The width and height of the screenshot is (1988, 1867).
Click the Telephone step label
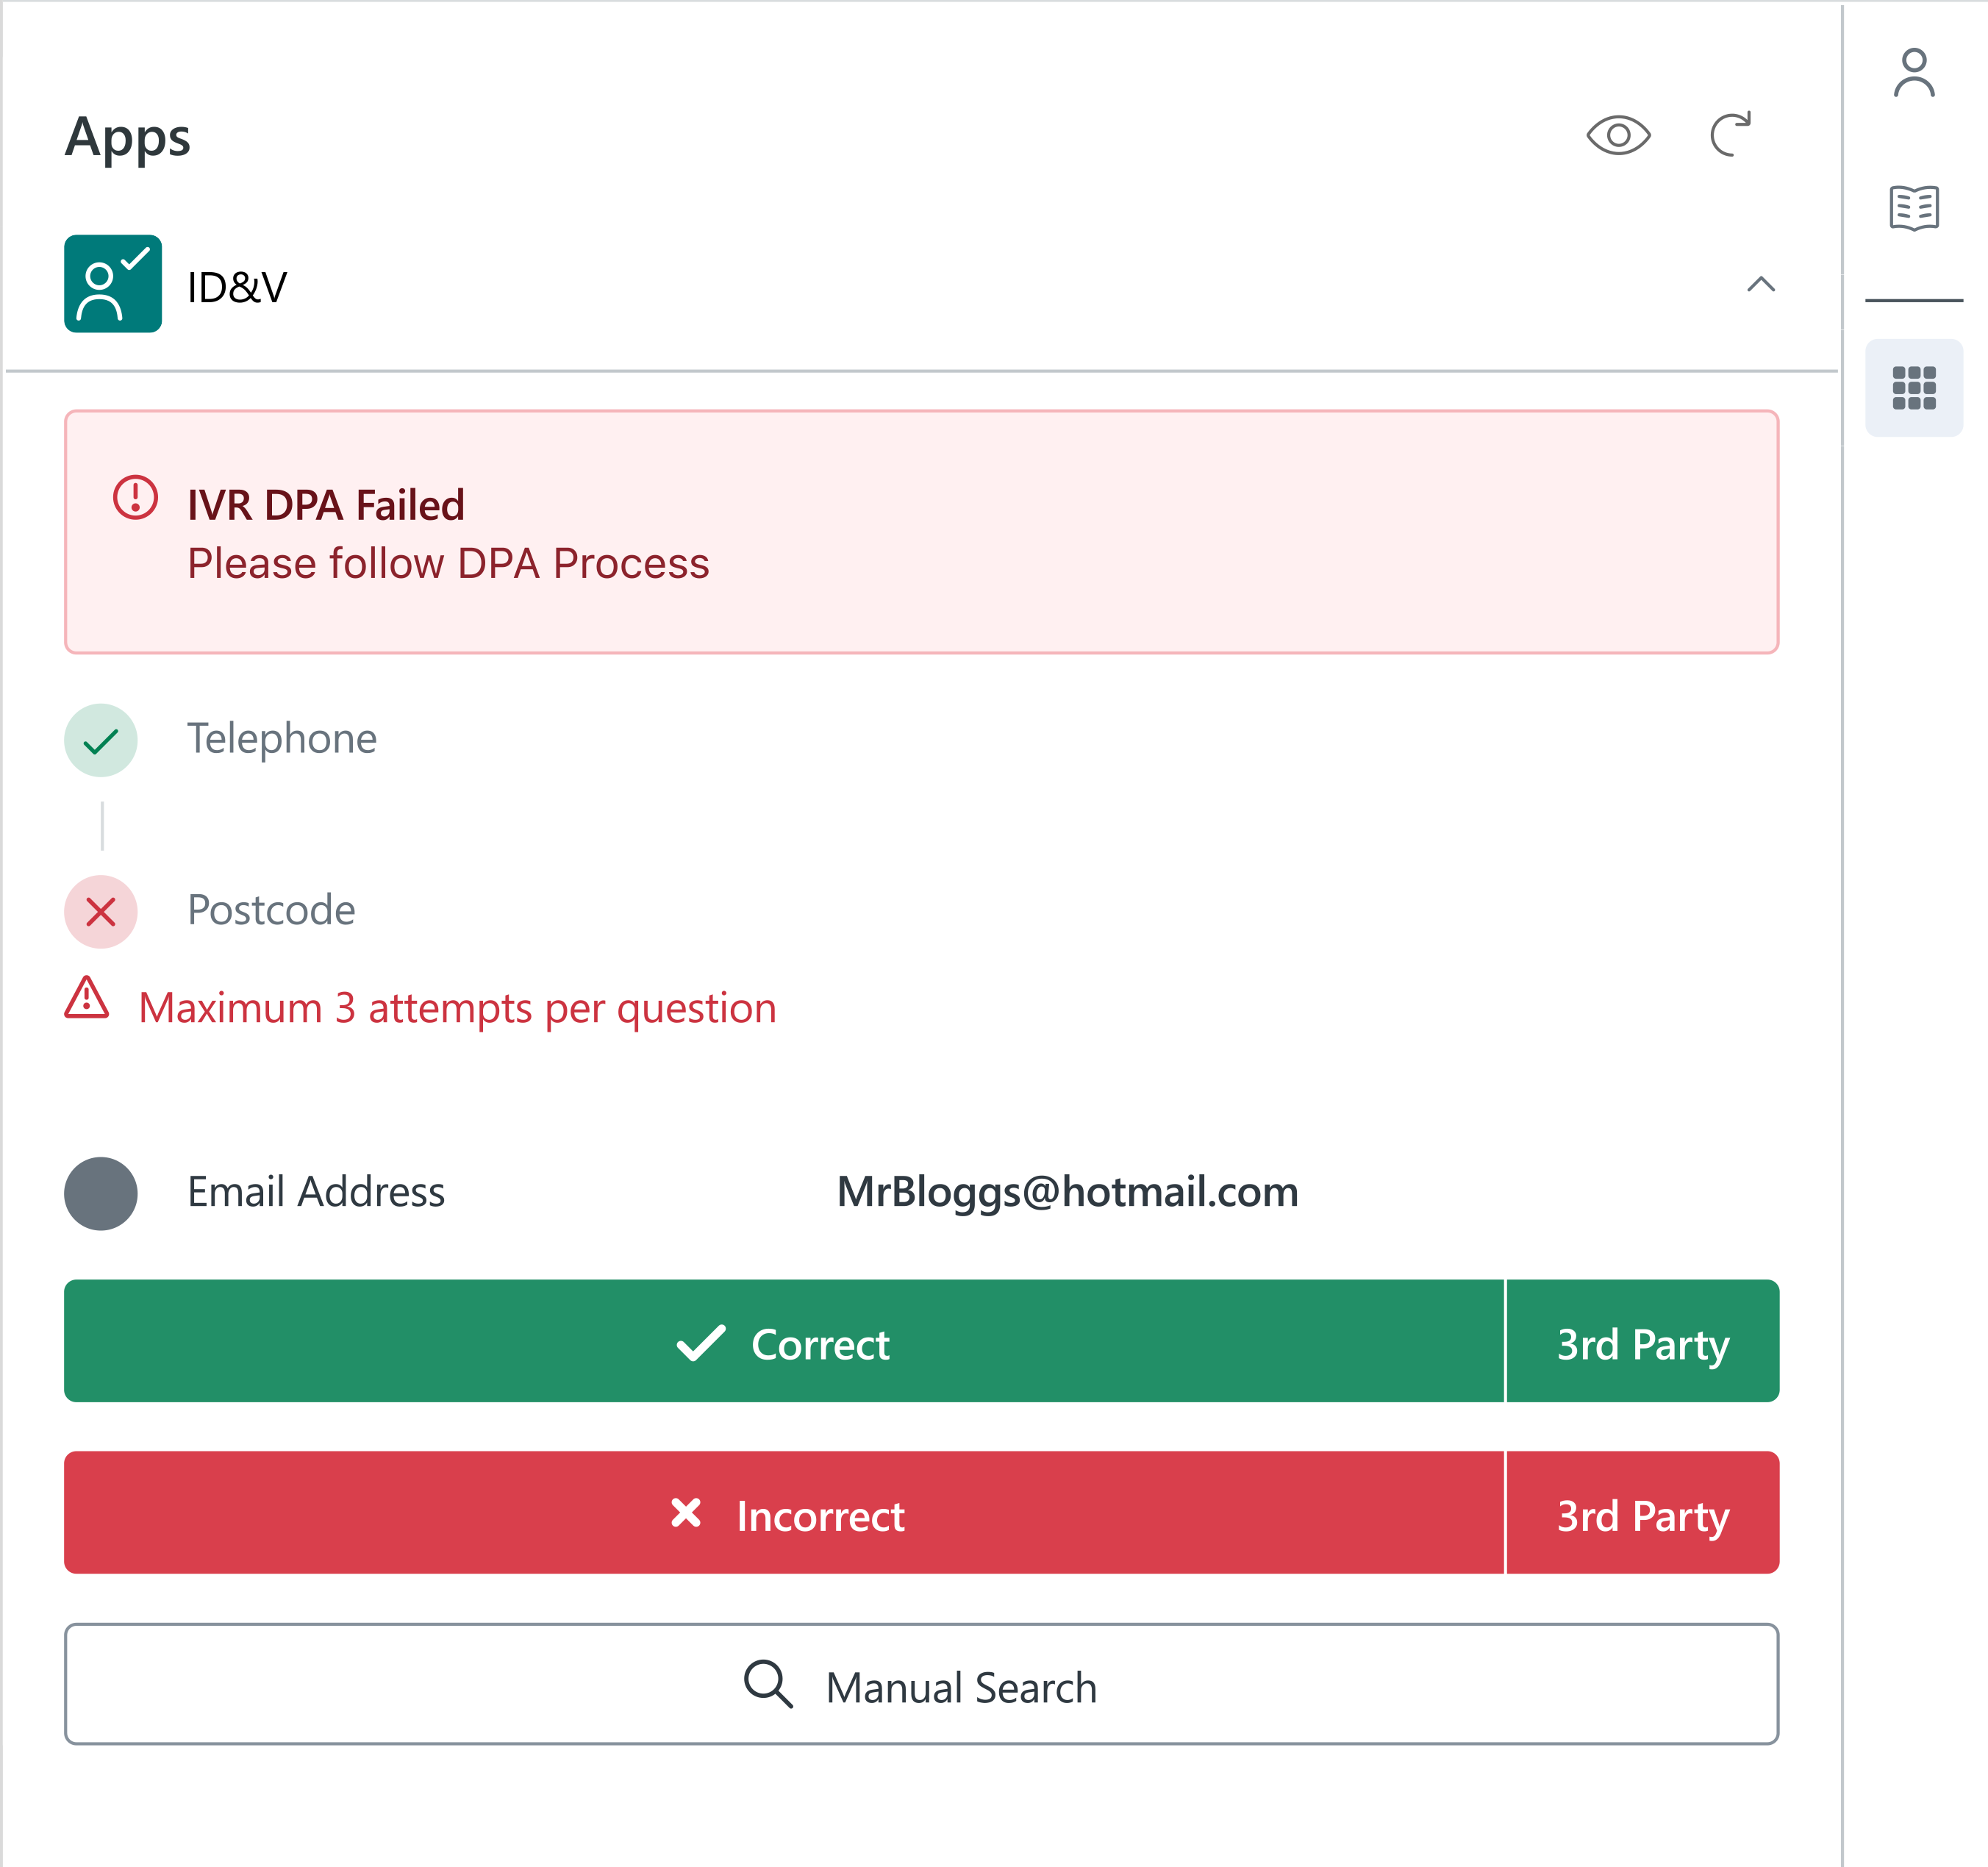[x=282, y=739]
